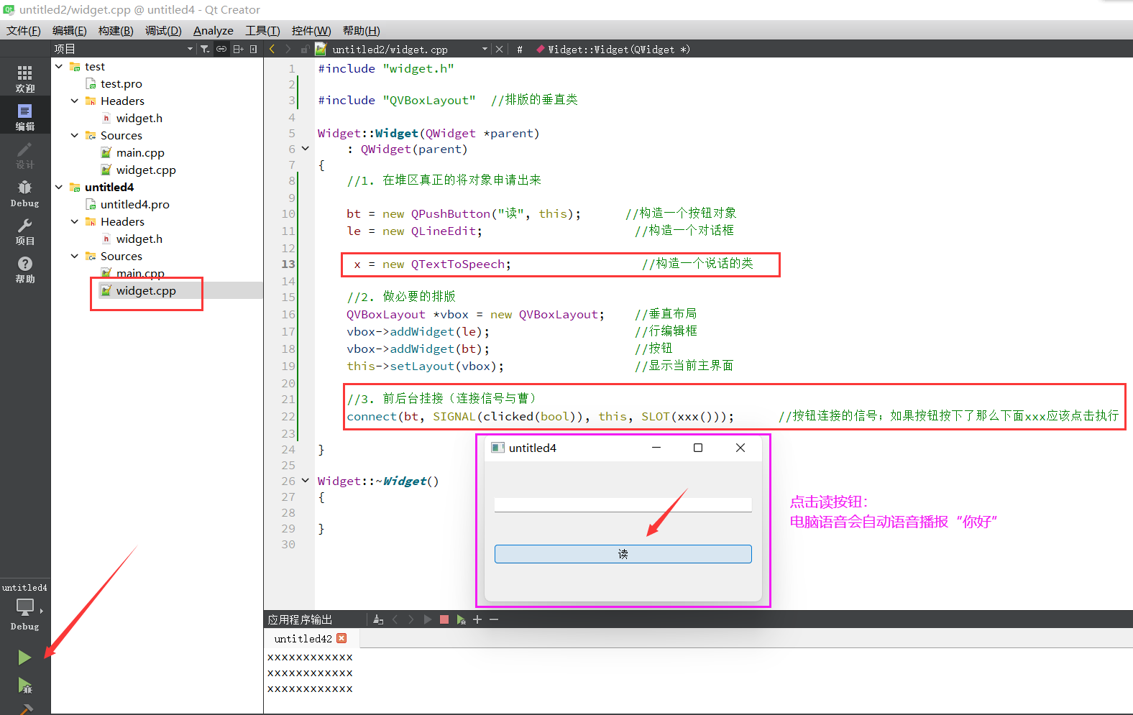
Task: Click the file lock icon in the editor toolbar
Action: 305,49
